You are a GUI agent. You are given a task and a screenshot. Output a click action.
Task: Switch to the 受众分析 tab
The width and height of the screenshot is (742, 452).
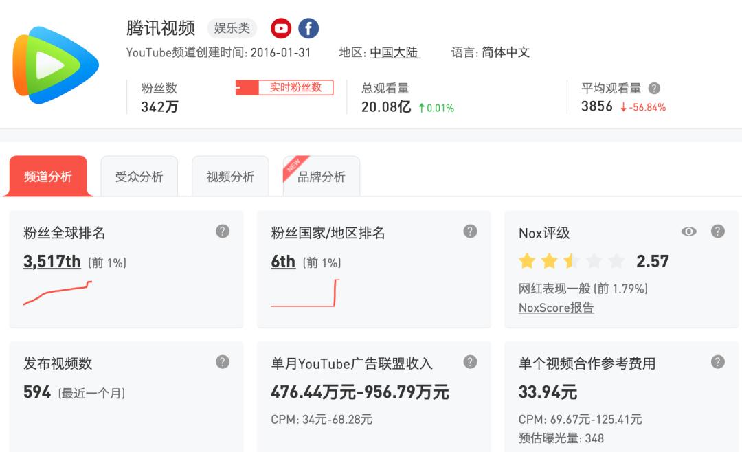pyautogui.click(x=139, y=176)
